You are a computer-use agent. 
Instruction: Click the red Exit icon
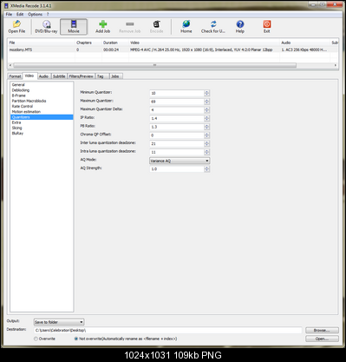coord(267,27)
